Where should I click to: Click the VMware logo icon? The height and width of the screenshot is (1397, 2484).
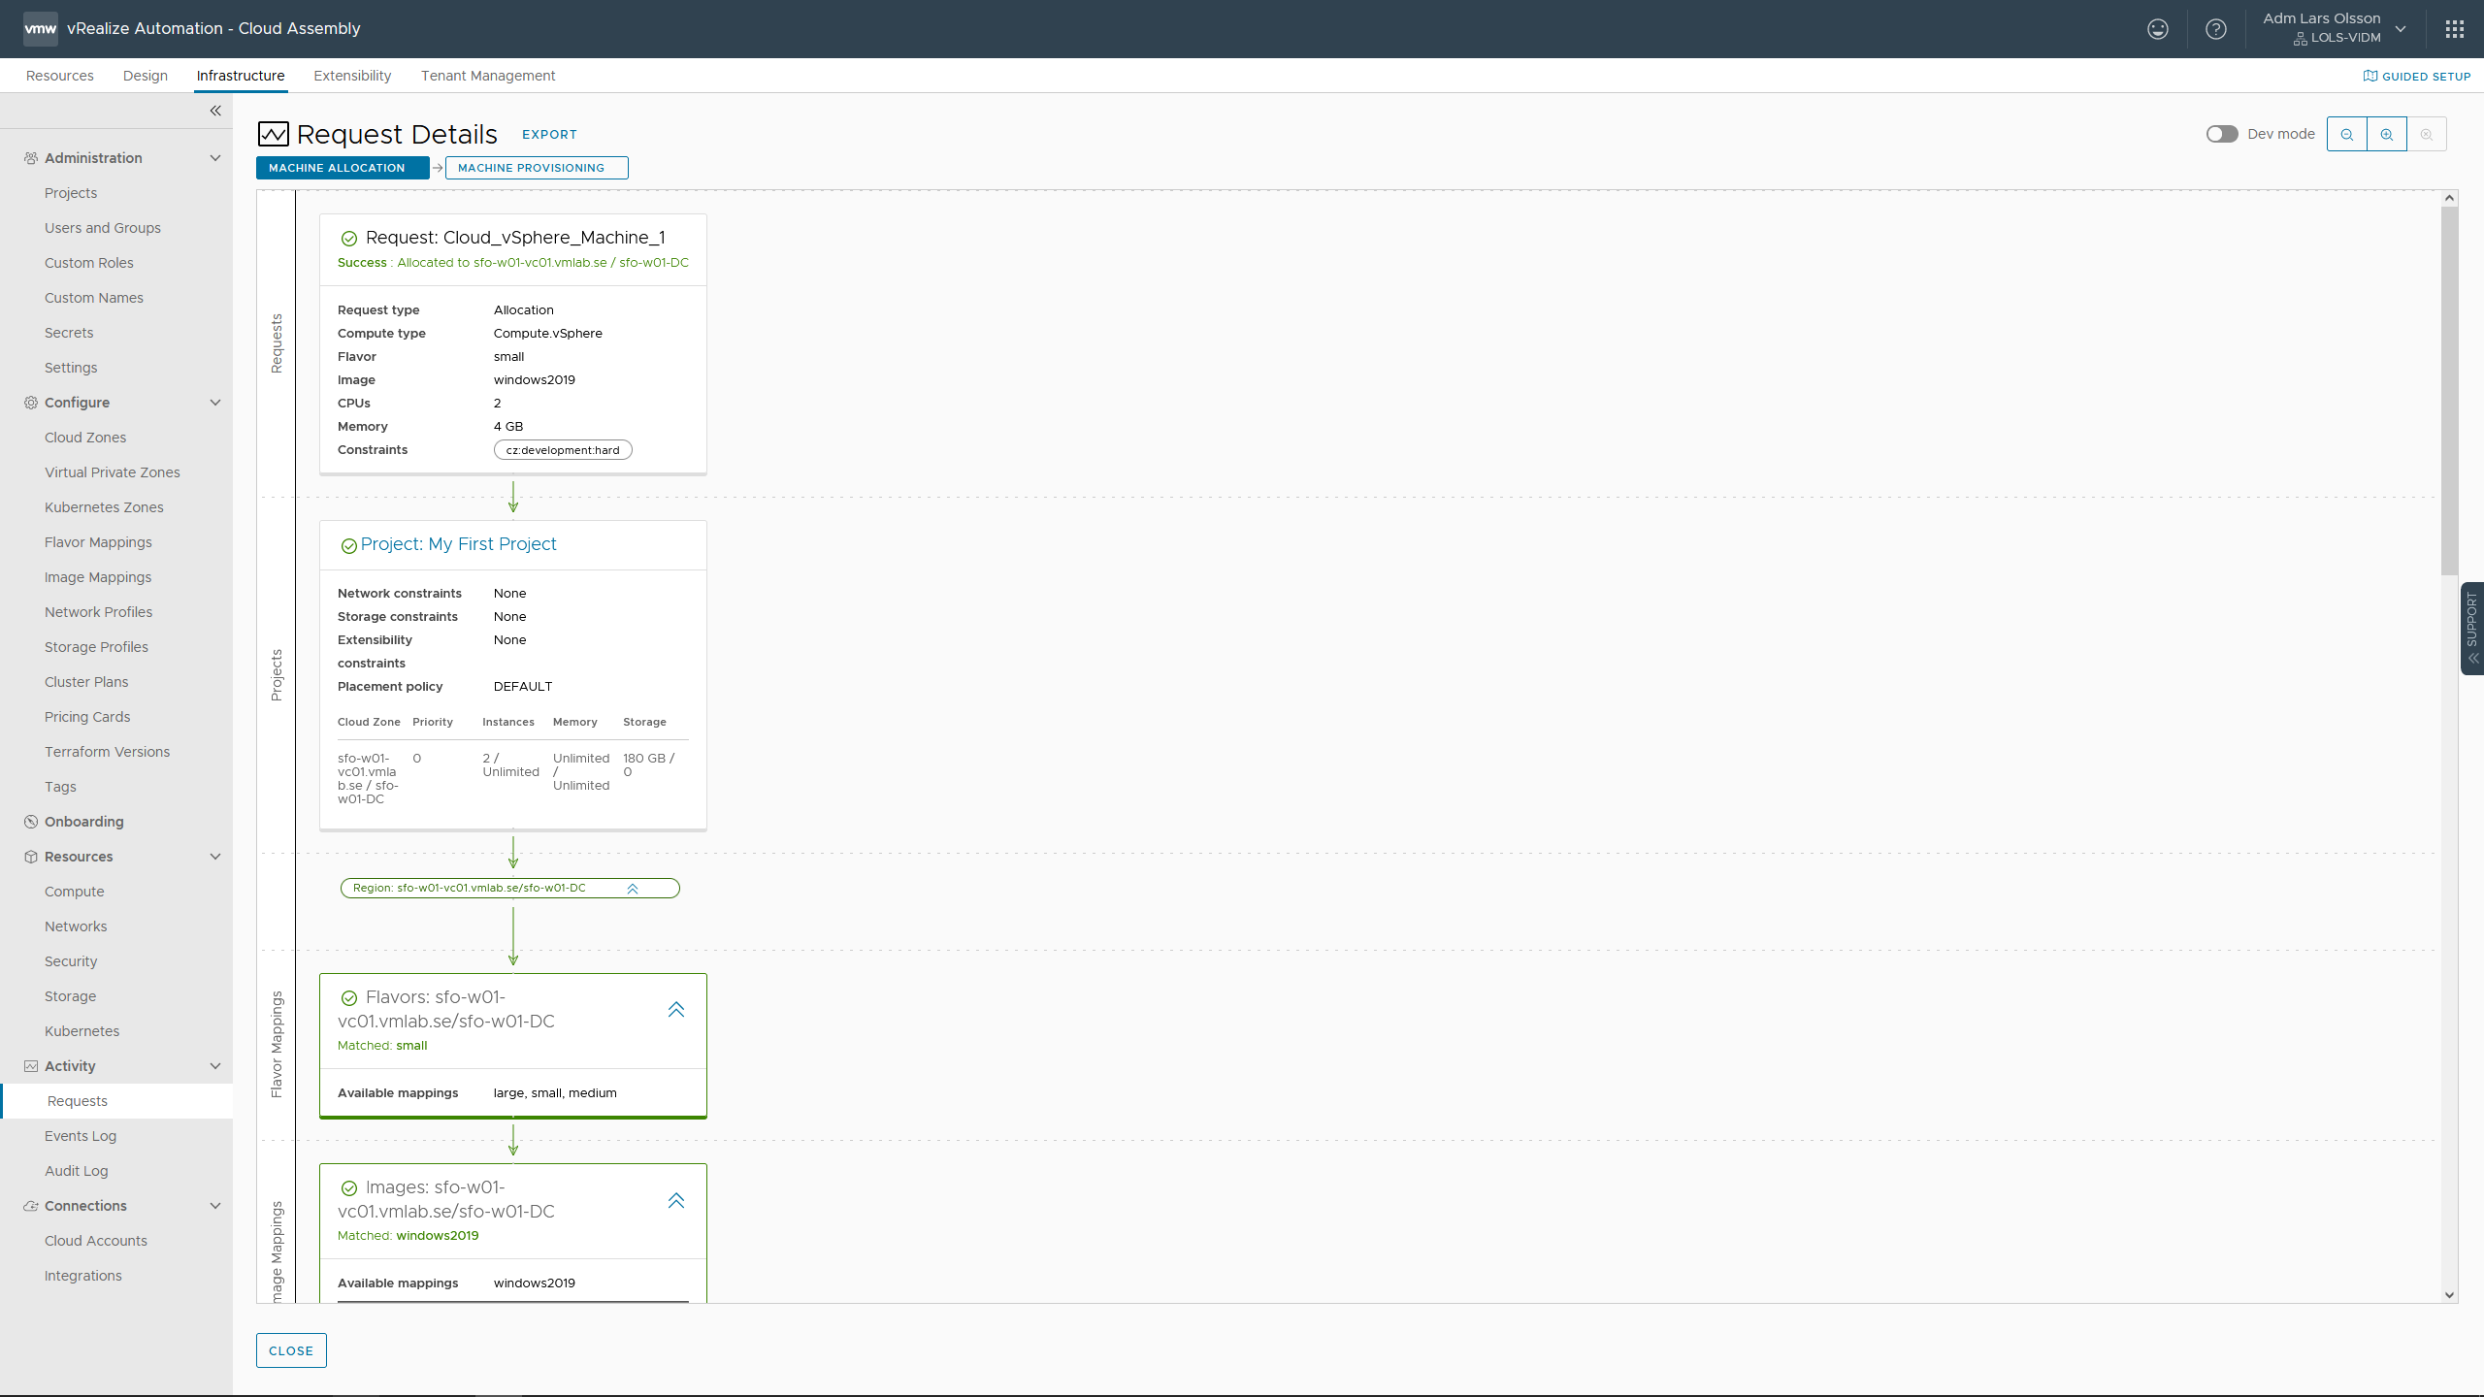[x=40, y=29]
